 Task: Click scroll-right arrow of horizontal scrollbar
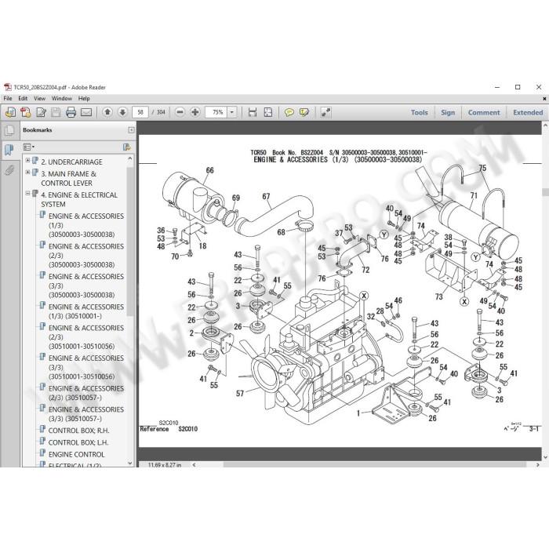(x=538, y=464)
